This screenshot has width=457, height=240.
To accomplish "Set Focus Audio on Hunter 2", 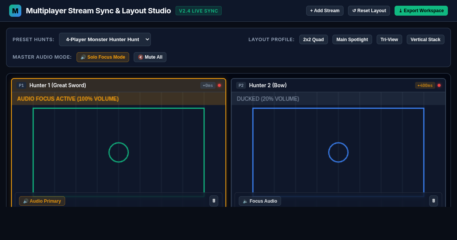I will click(260, 201).
